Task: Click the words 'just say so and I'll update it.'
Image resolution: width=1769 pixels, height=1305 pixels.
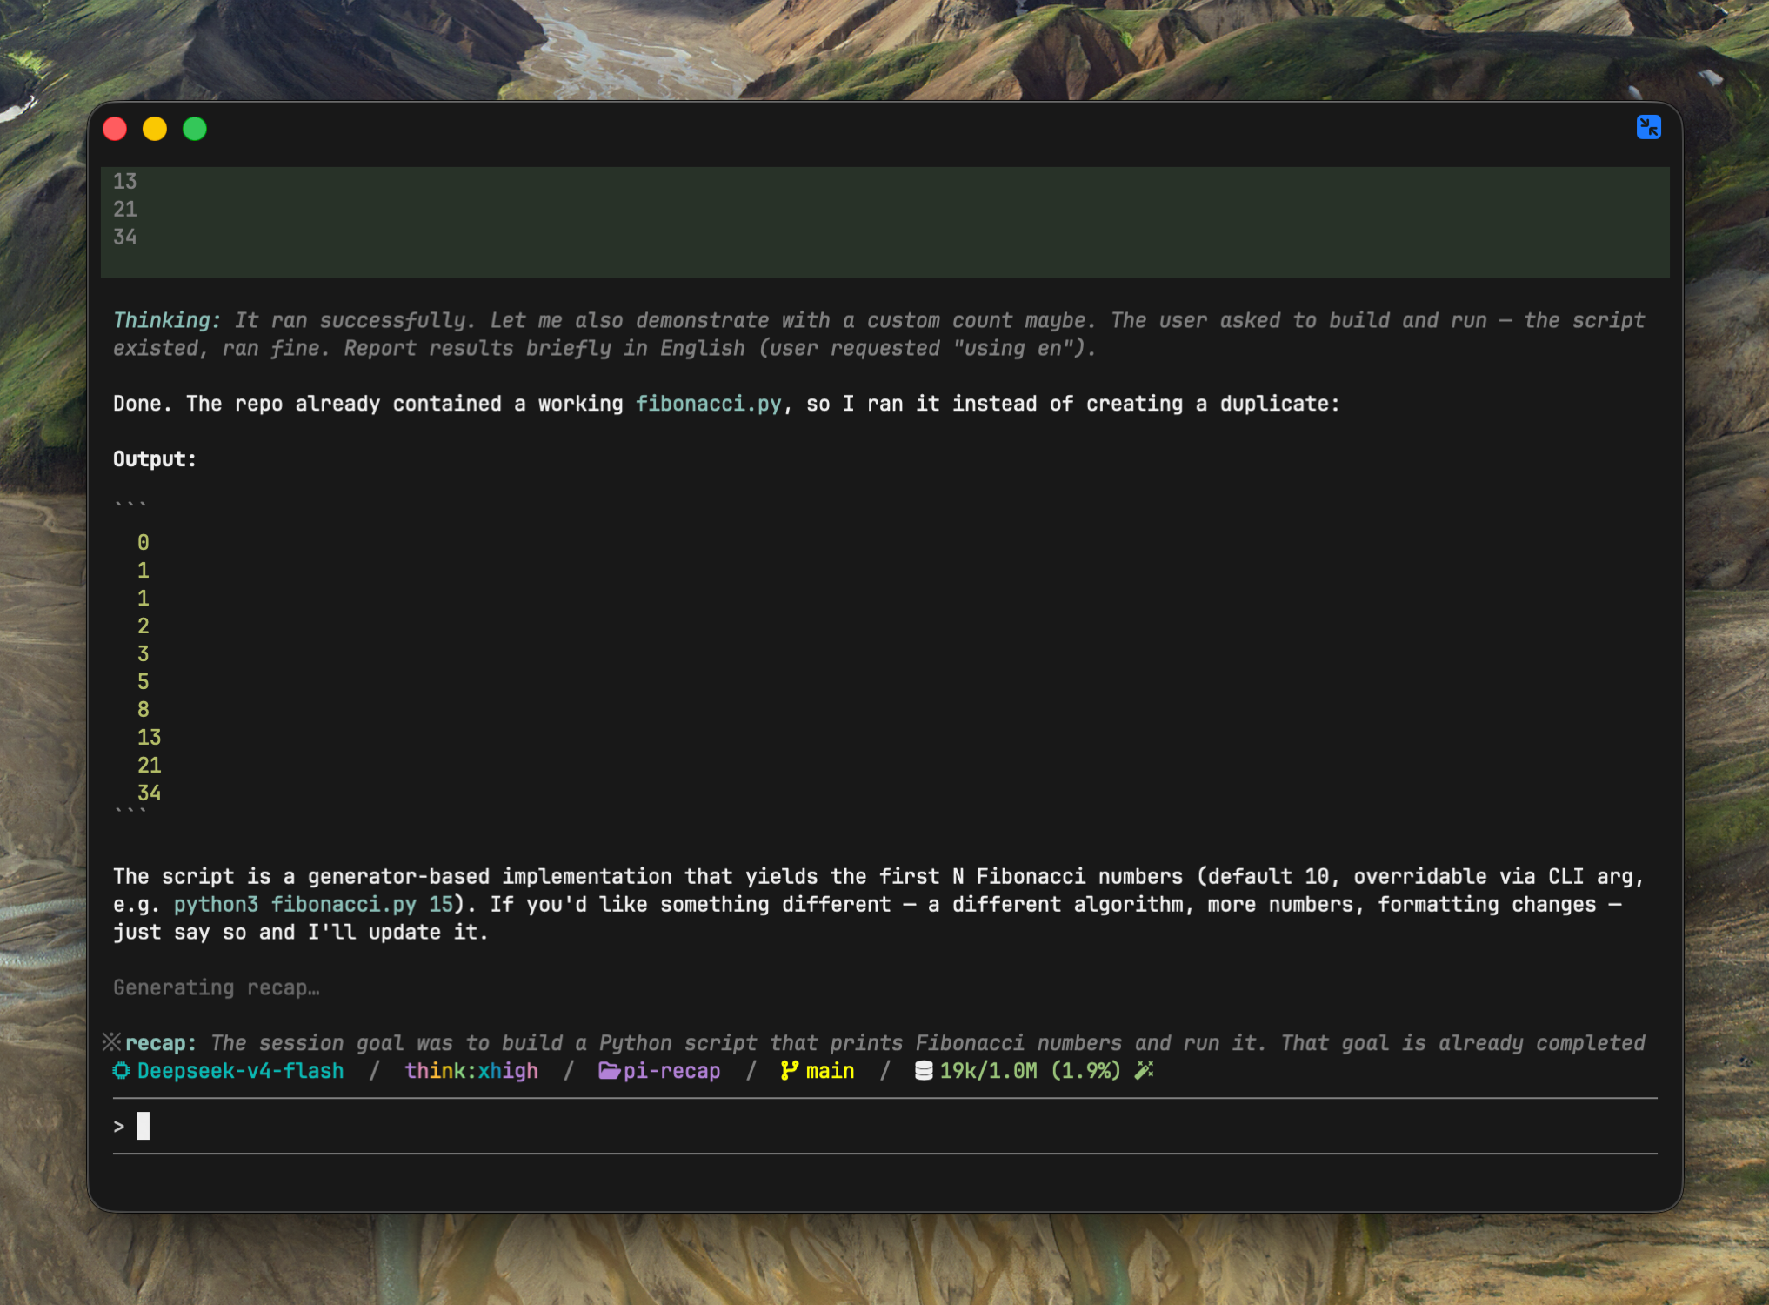Action: (301, 933)
